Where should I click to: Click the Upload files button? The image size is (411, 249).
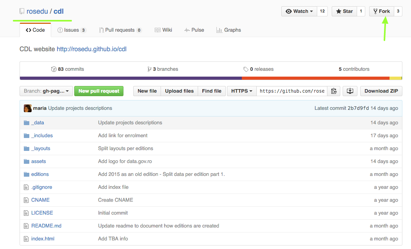point(179,91)
